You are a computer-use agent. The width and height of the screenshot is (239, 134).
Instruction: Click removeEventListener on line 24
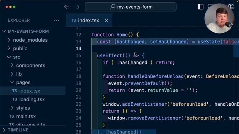[154, 118]
